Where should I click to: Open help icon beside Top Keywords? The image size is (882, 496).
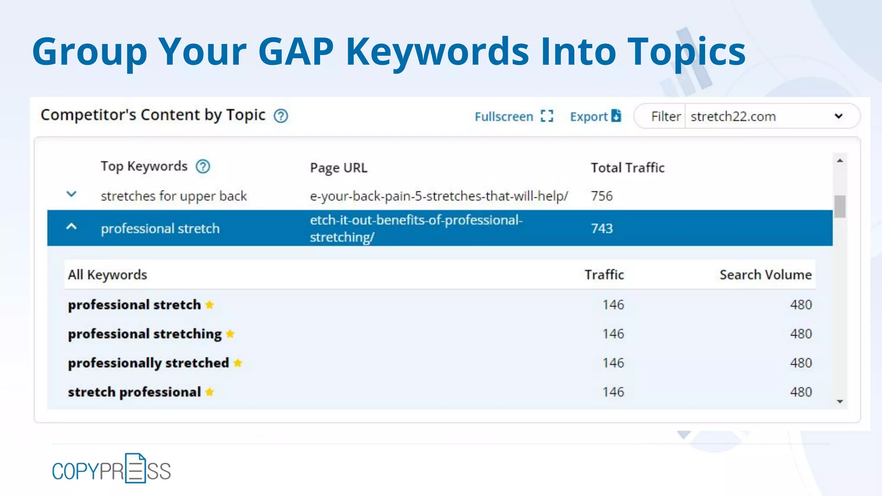point(203,166)
